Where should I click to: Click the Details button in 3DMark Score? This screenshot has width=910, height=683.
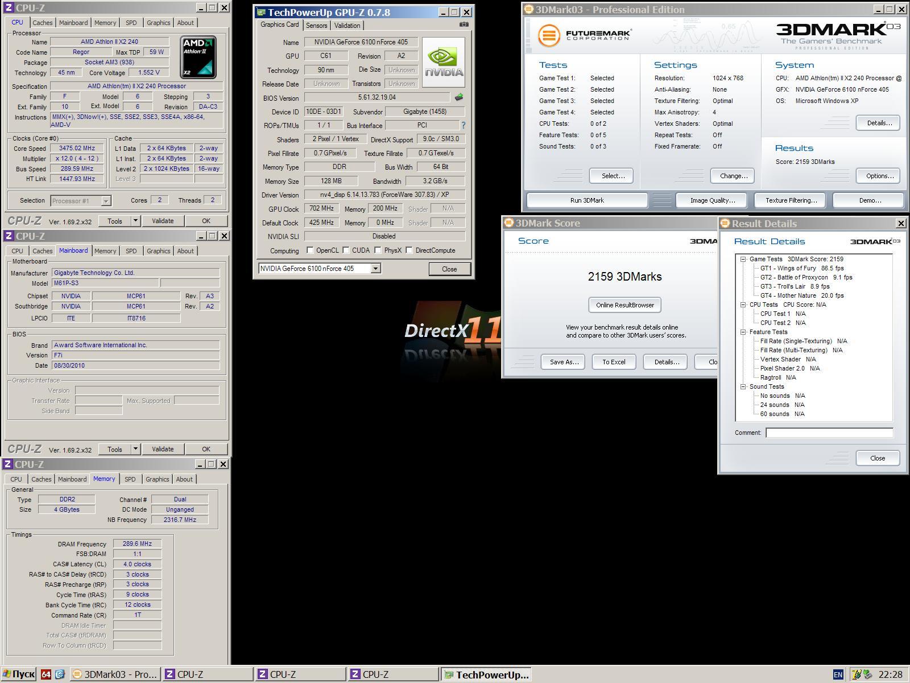click(665, 362)
